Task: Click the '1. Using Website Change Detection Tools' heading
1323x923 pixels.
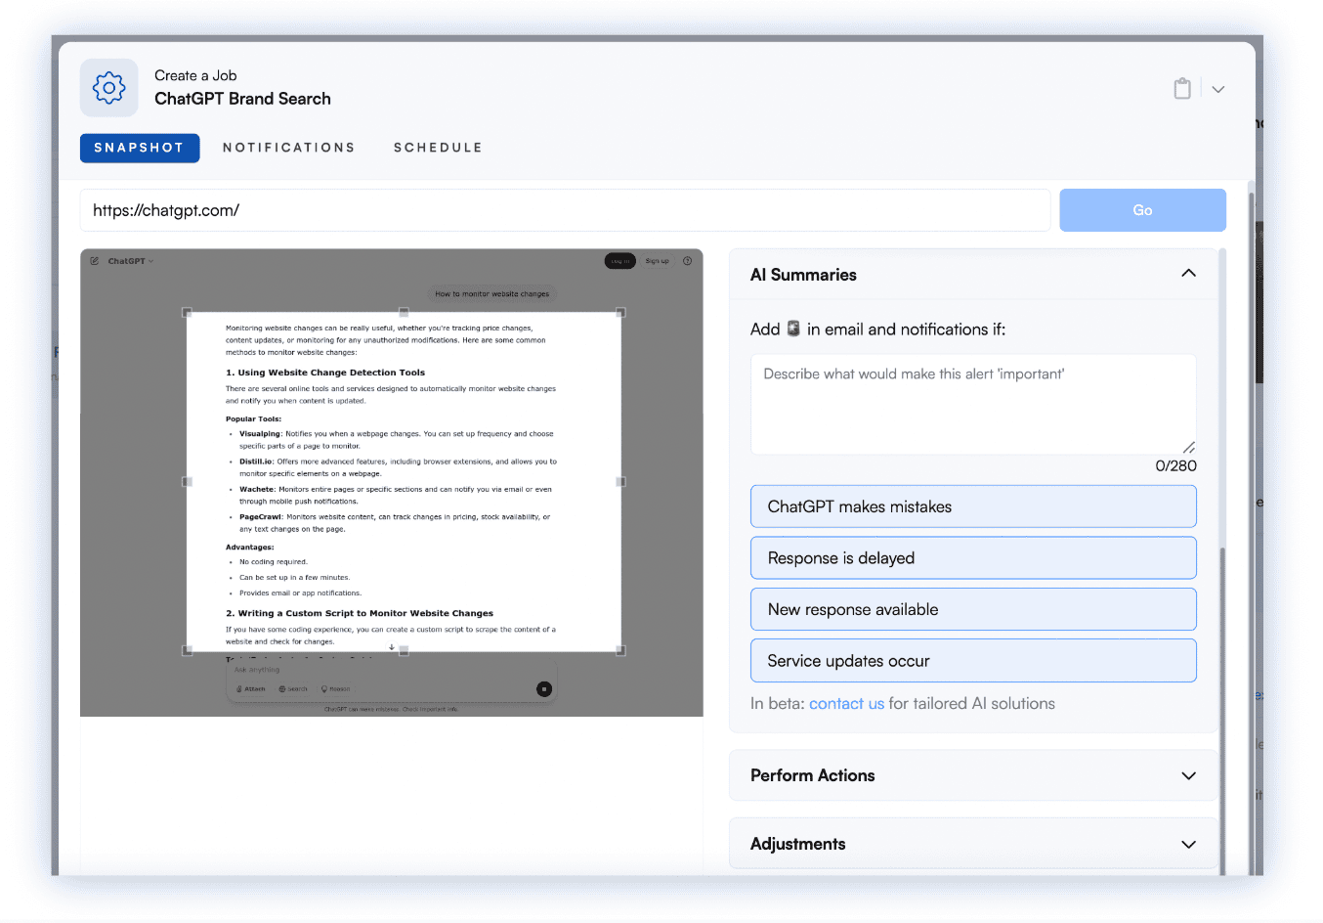Action: click(x=325, y=373)
